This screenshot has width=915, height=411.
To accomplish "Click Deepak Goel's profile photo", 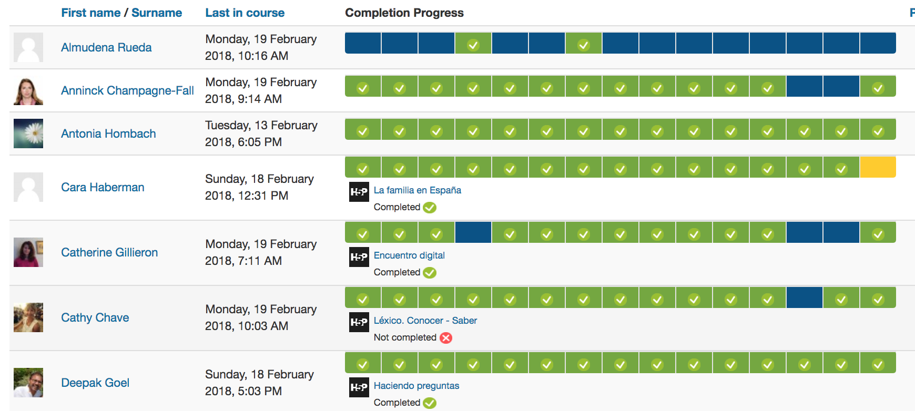I will click(28, 383).
